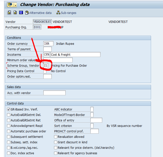
Task: Enable Automatic purchase order option
Action: [x=9, y=131]
